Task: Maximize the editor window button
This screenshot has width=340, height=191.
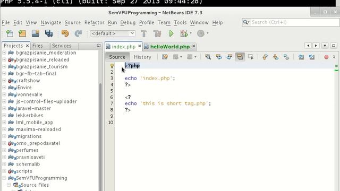Action: [334, 46]
